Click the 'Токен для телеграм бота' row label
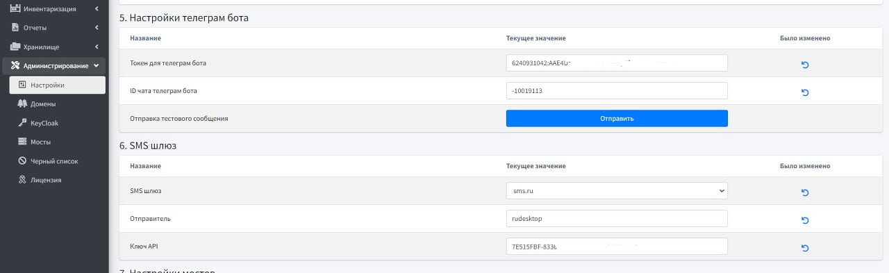This screenshot has width=889, height=273. coord(168,63)
